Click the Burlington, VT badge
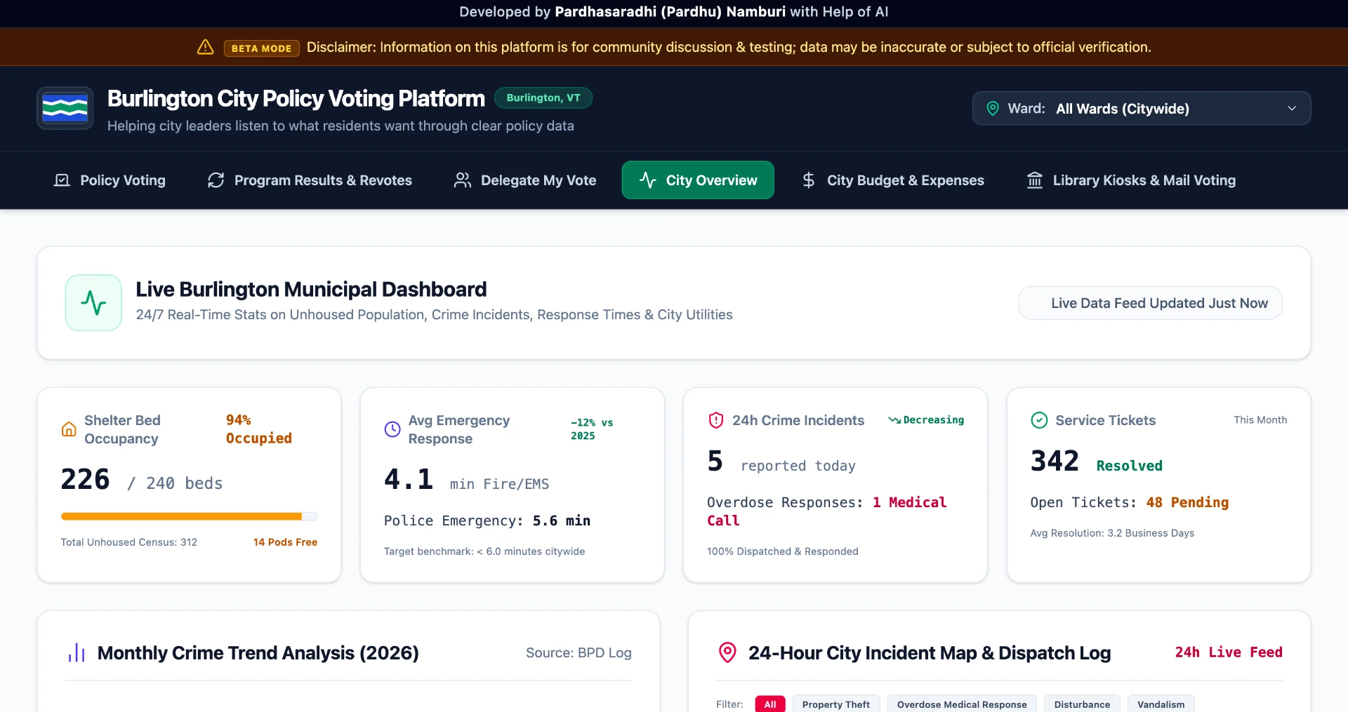 click(543, 98)
